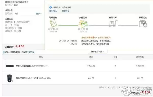Click quantity 1 in the MK270 row
153x97 pixels.
[x=116, y=66]
